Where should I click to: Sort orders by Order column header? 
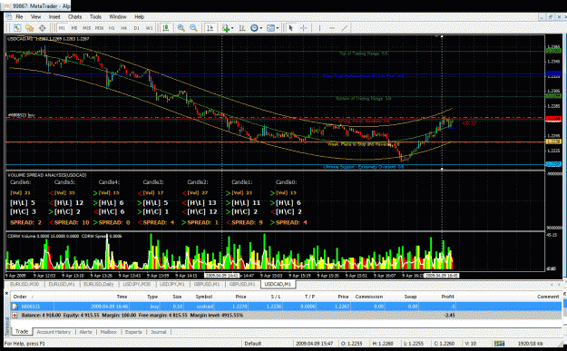(x=21, y=297)
